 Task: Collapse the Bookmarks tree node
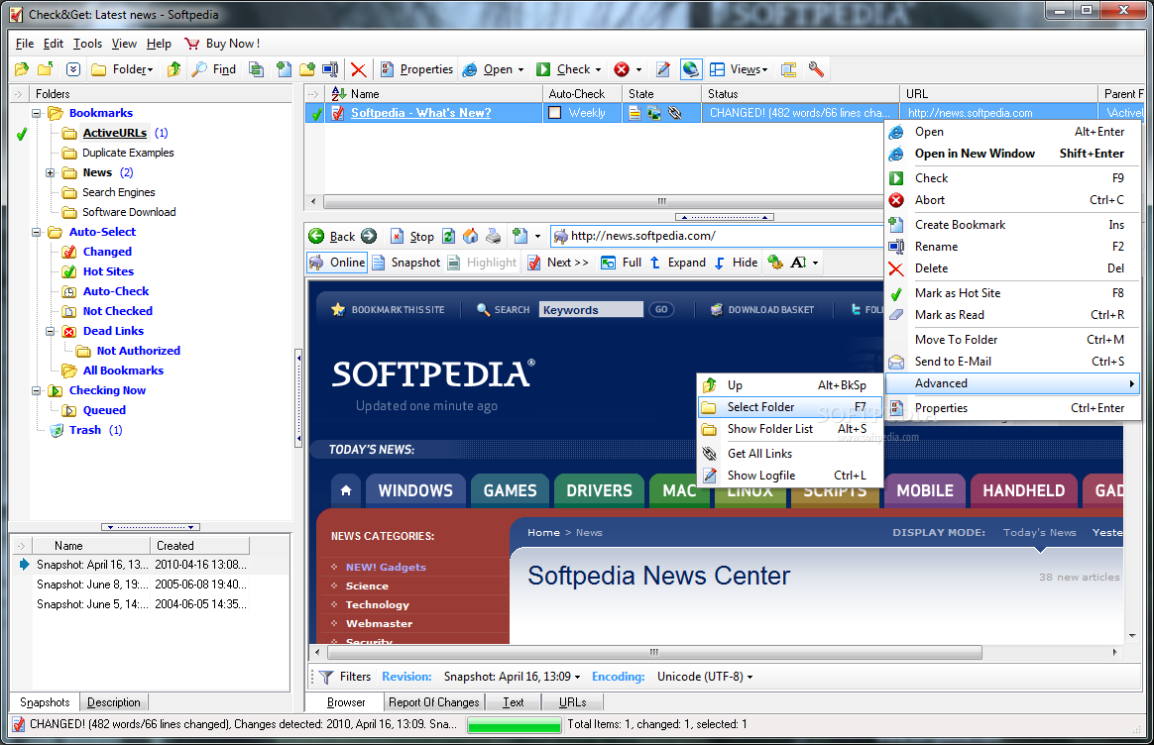pos(36,113)
